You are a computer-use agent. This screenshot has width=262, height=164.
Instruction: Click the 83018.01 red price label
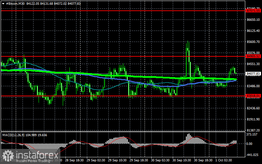pyautogui.click(x=254, y=96)
